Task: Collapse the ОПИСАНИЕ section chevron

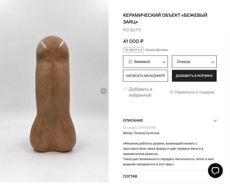Action: pyautogui.click(x=215, y=121)
